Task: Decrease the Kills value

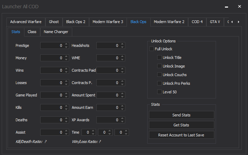Action: click(66, 109)
